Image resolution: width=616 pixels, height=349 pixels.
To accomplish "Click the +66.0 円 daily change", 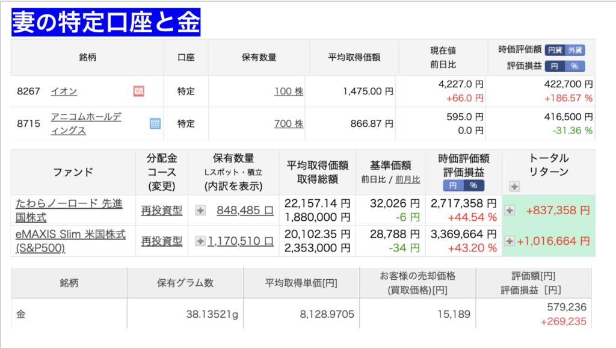I will (x=465, y=98).
